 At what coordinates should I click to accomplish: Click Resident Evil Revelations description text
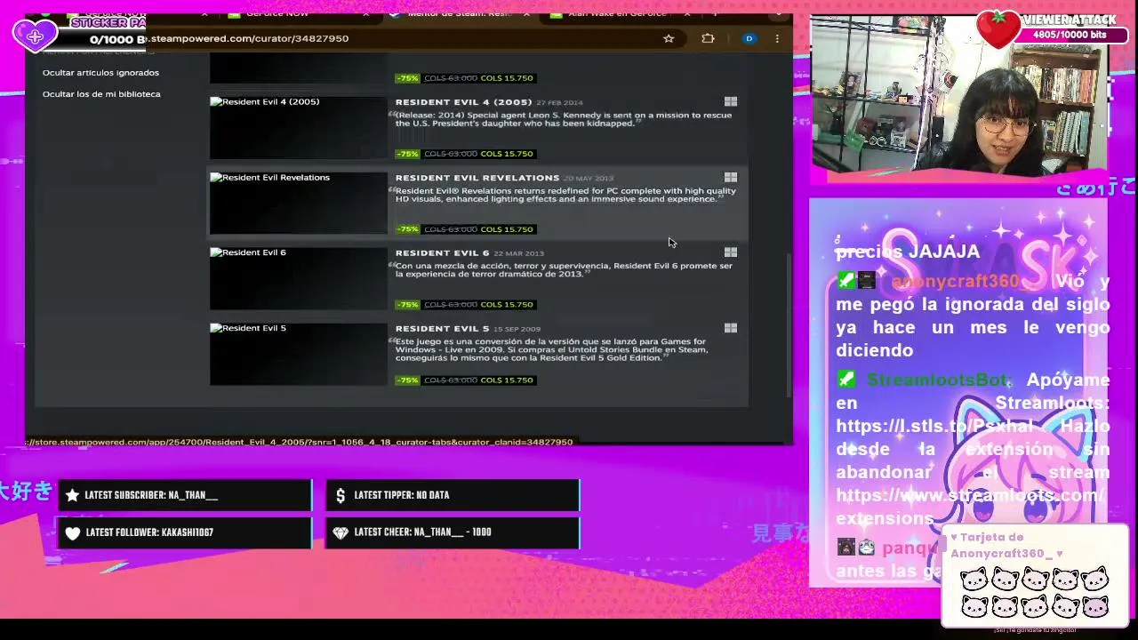(x=565, y=195)
